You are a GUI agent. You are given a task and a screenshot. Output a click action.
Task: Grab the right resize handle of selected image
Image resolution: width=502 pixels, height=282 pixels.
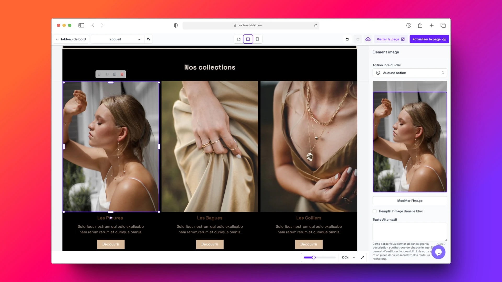point(159,147)
